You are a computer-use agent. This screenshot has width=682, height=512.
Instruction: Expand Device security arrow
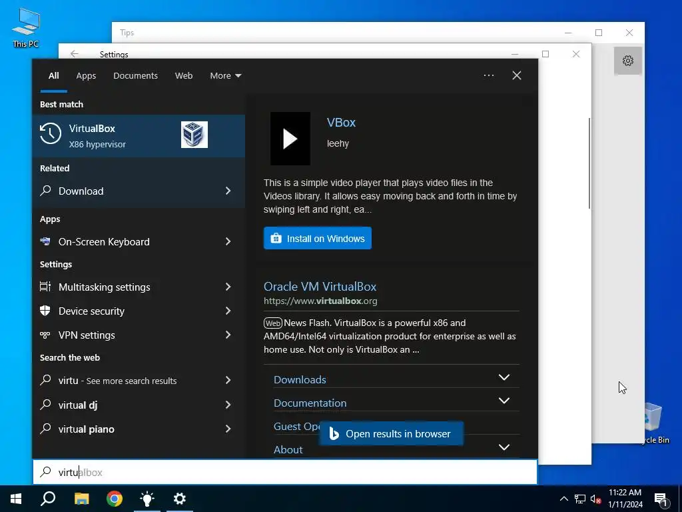click(x=228, y=311)
